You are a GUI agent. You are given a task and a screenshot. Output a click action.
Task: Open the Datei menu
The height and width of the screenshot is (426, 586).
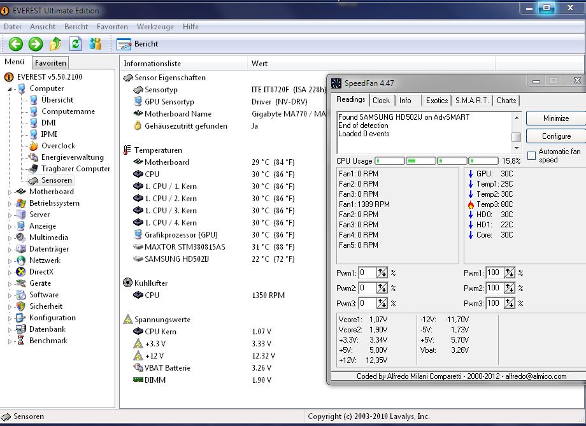pos(12,27)
